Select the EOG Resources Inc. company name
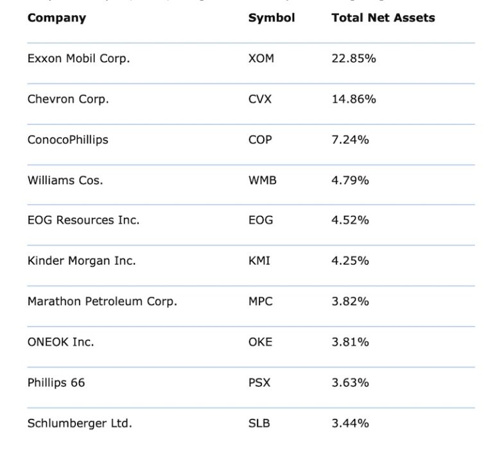 coord(83,220)
